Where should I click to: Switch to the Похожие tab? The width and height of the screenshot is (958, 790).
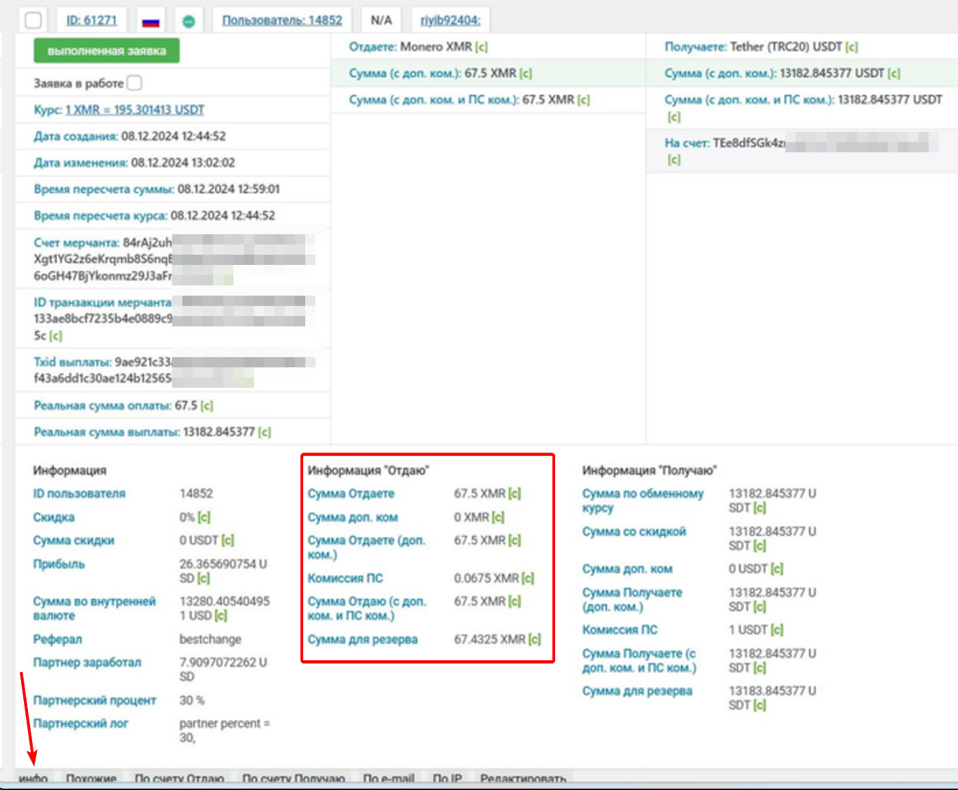click(x=91, y=778)
